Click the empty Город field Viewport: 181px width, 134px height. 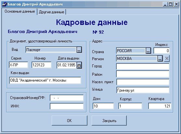(143, 66)
